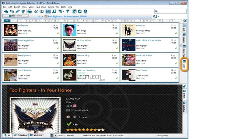
Task: Click the question mark manual icon
Action: click(x=74, y=11)
